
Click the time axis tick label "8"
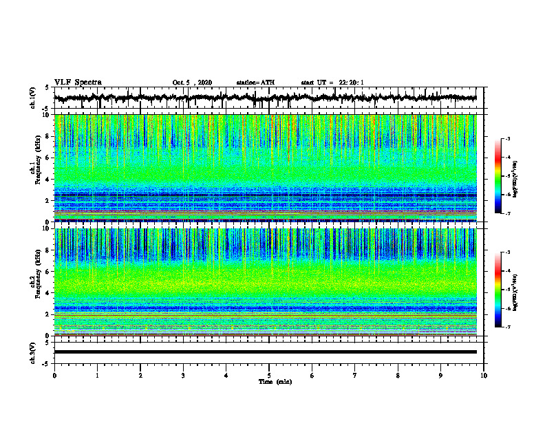(x=398, y=376)
